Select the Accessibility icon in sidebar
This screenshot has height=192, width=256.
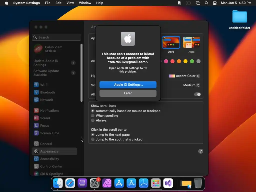[36, 159]
